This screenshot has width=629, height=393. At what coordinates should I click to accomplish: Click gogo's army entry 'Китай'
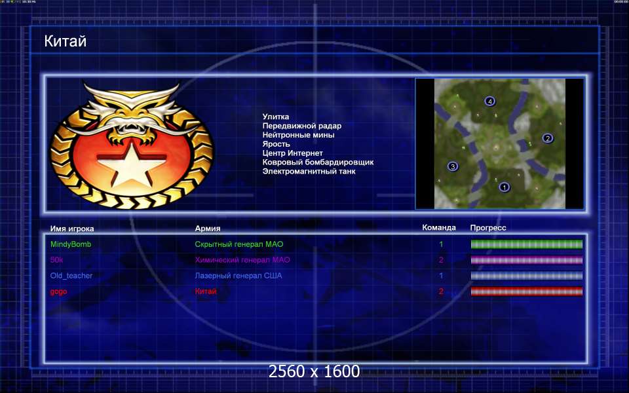point(205,291)
